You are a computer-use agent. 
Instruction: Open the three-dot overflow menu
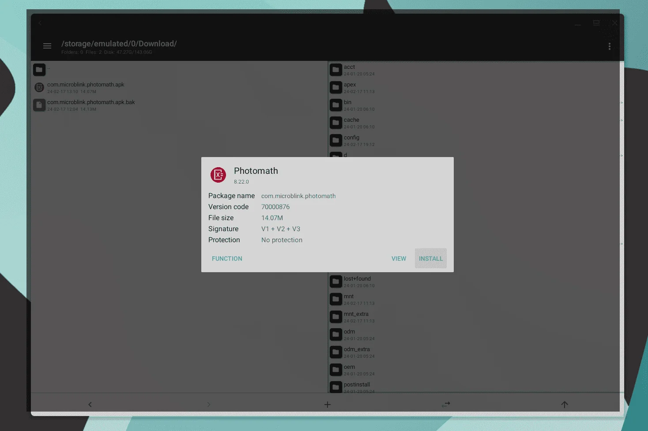point(610,46)
